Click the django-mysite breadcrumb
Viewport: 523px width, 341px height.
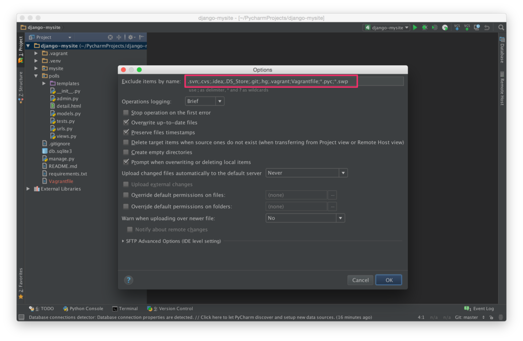(41, 28)
